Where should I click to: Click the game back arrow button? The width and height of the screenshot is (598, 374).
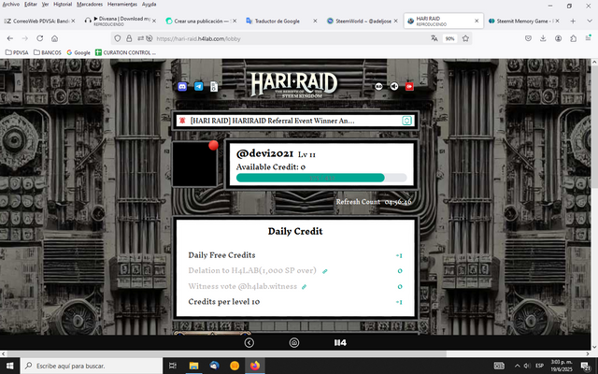[x=249, y=343]
